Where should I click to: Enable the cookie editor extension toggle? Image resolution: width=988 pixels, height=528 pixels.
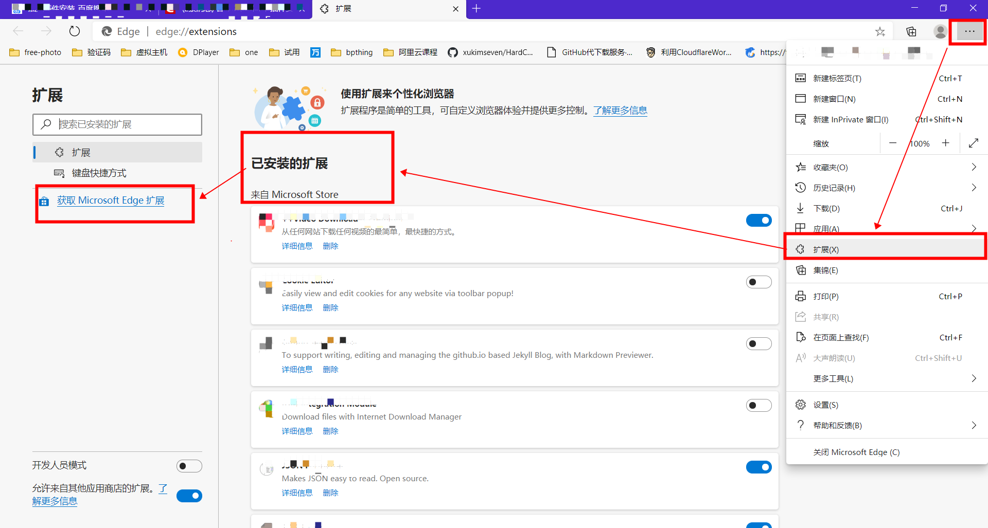[759, 282]
